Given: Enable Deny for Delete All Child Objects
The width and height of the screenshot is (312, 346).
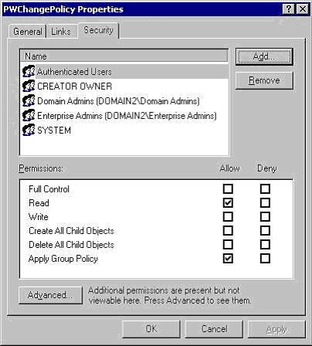Looking at the screenshot, I should click(x=265, y=244).
